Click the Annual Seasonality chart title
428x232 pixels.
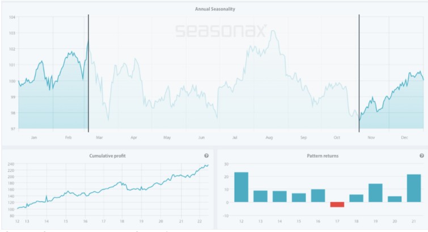click(215, 9)
